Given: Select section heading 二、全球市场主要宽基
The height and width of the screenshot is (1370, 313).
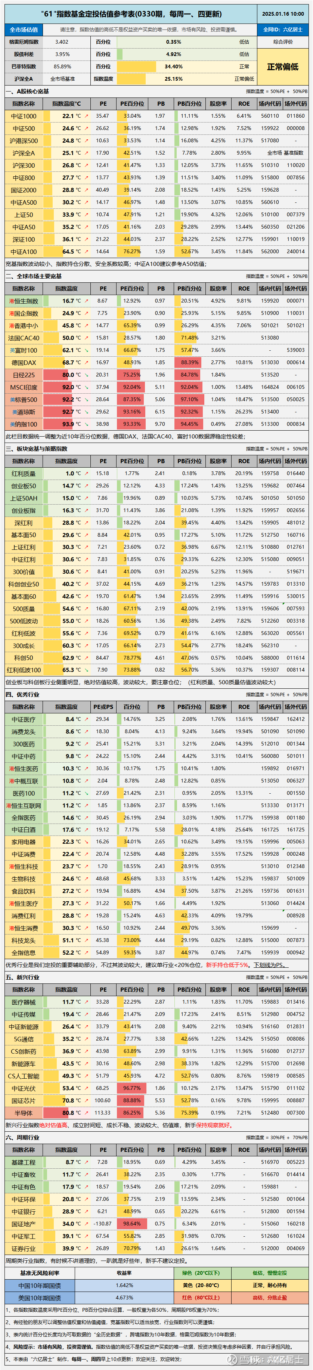Looking at the screenshot, I should tap(34, 276).
